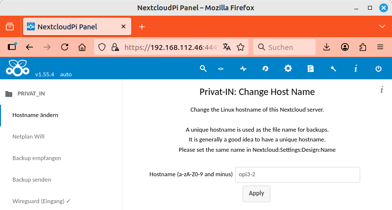Open Wireguard (Eingang) sidebar entry
Screen dimensions: 392x210
(41, 201)
